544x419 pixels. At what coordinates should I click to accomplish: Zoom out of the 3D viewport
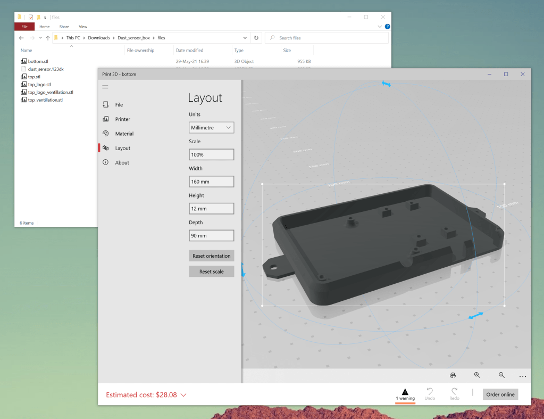501,375
